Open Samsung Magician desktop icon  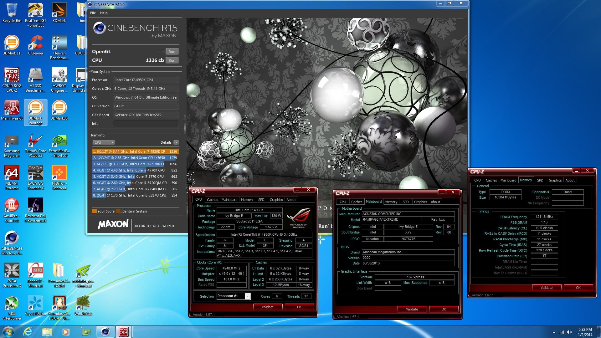tap(12, 146)
